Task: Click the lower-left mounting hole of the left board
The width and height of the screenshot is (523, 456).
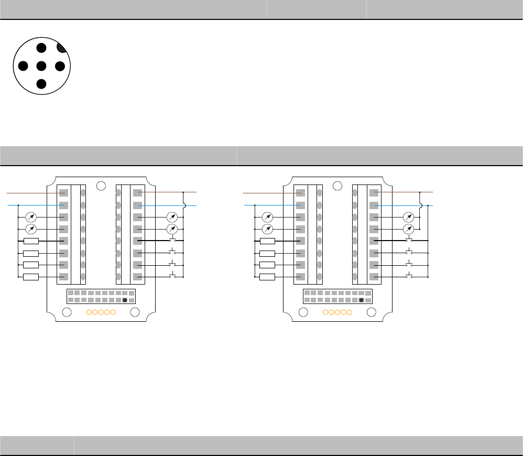Action: point(67,312)
